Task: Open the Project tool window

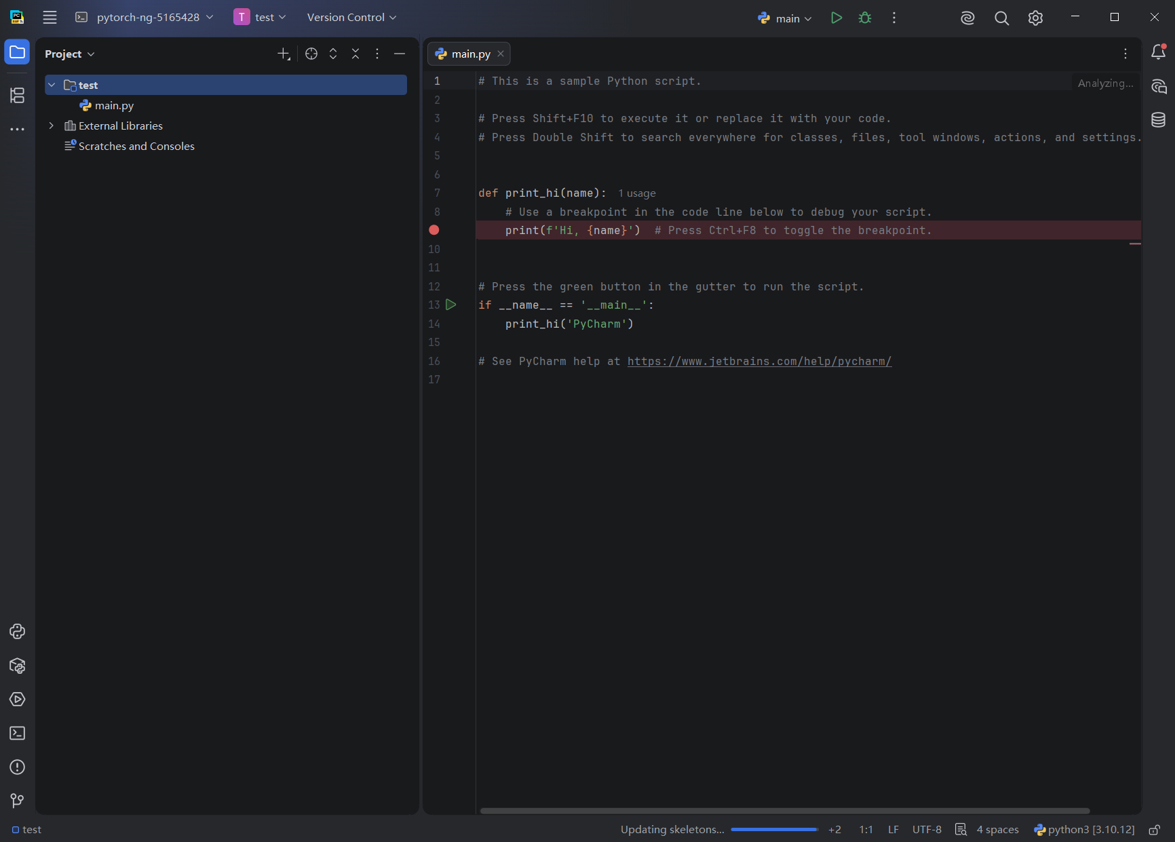Action: tap(17, 52)
